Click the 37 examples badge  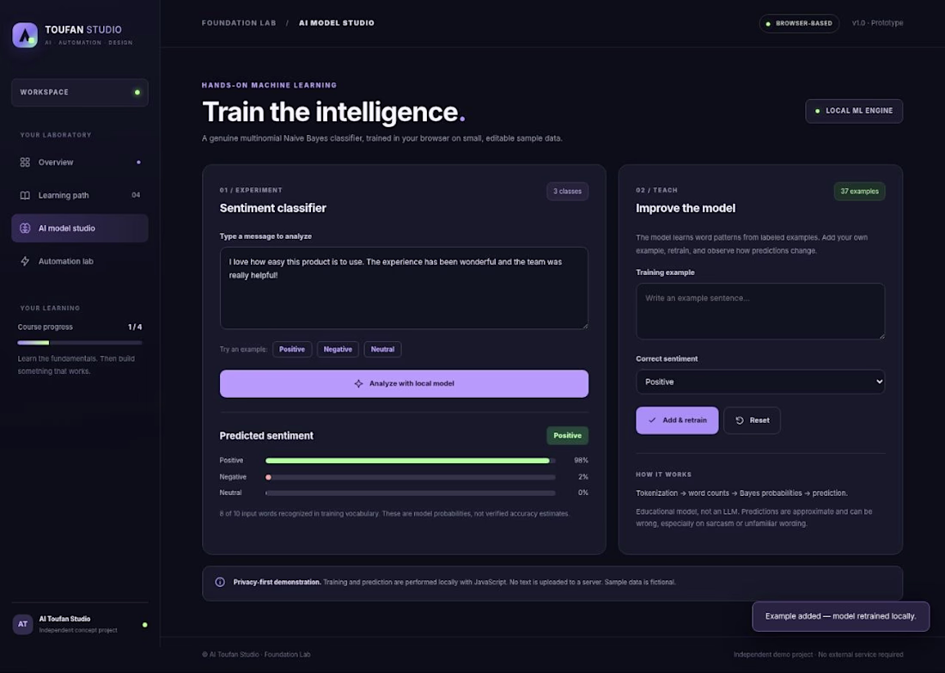(859, 191)
